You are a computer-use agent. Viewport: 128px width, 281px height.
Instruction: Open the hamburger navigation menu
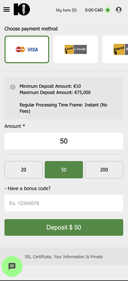6,10
